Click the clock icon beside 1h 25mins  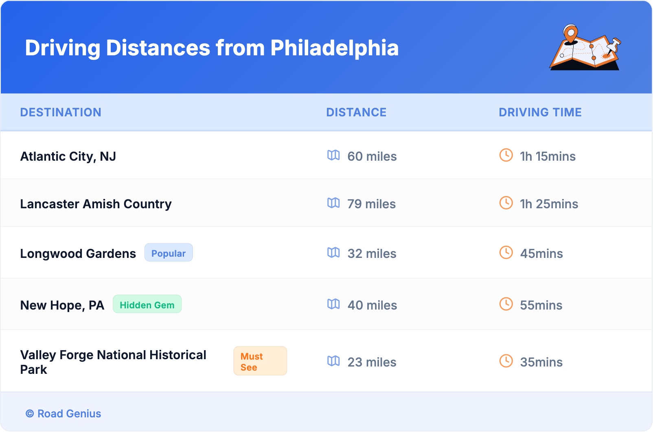[506, 203]
